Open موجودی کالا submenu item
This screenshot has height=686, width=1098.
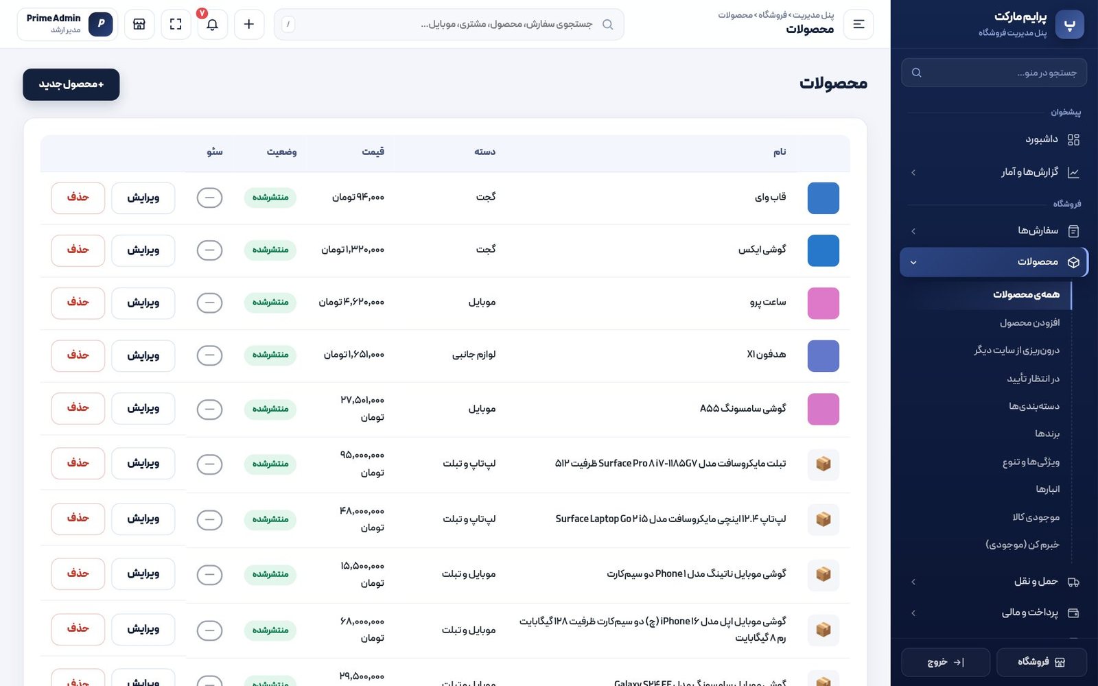(x=1036, y=517)
